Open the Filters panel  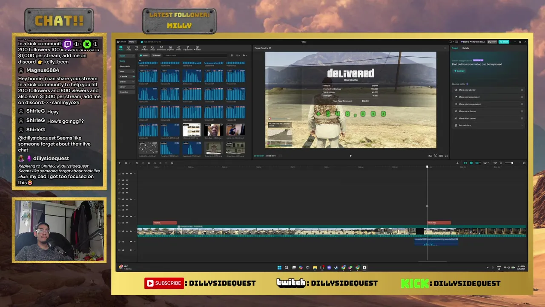coord(179,48)
